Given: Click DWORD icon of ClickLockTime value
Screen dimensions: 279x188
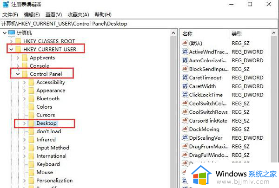Looking at the screenshot, I should click(185, 95).
